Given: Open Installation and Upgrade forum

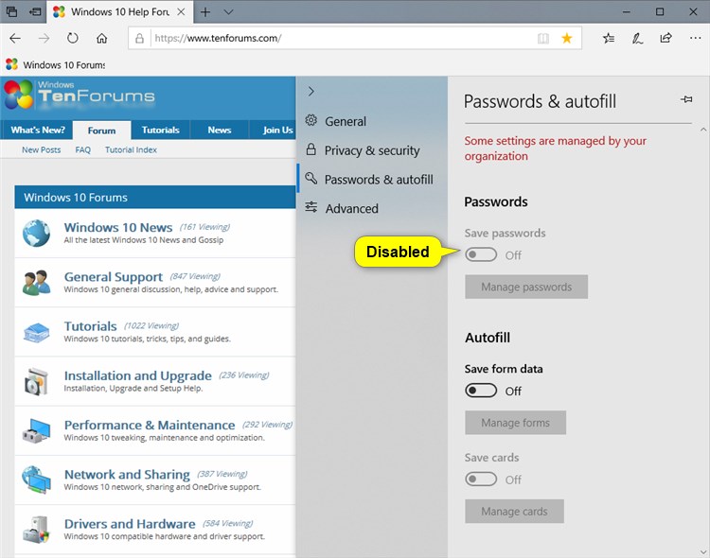Looking at the screenshot, I should (137, 375).
